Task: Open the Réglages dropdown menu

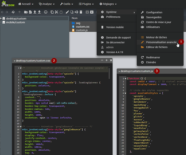Action: (x=108, y=4)
